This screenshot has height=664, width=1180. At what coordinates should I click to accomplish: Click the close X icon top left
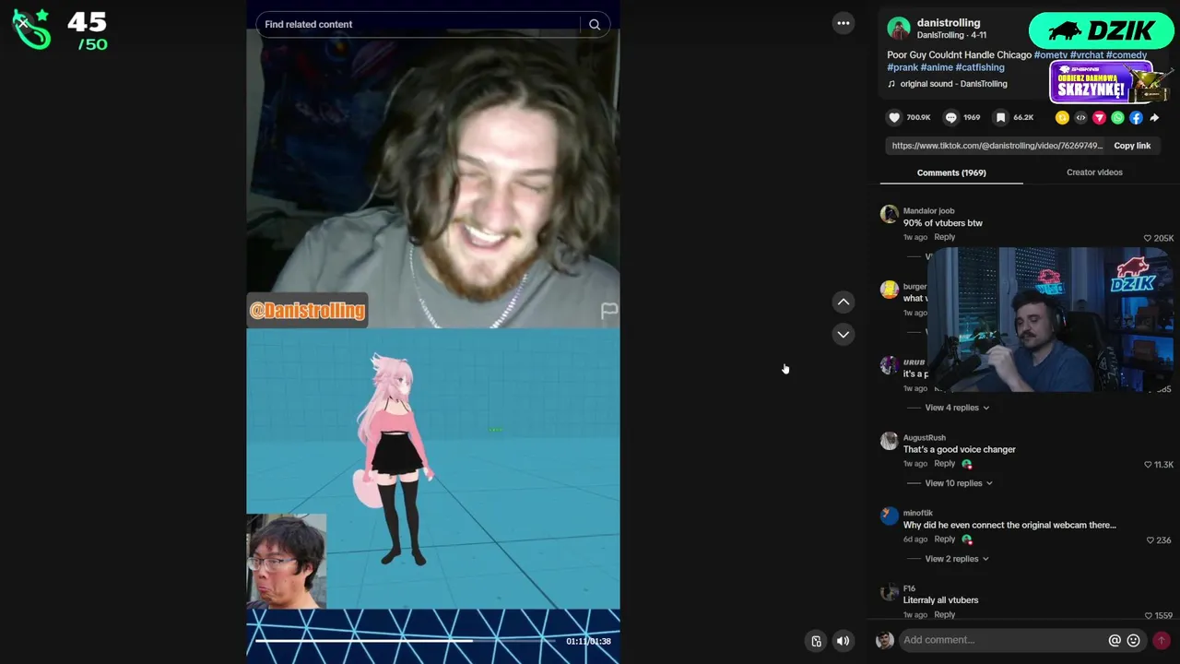click(22, 23)
